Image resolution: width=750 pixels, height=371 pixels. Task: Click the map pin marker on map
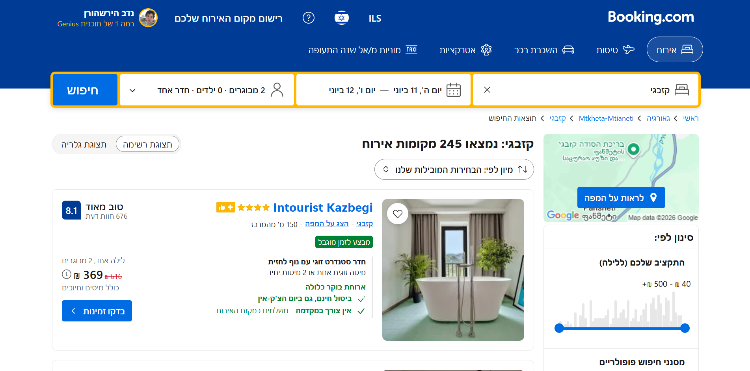click(633, 150)
